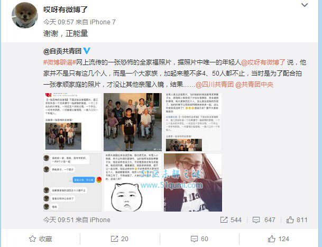Open the post options chevron menu
This screenshot has height=247, width=322.
(x=305, y=5)
